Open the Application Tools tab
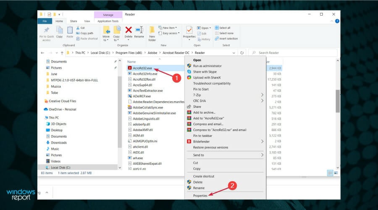 [x=108, y=21]
